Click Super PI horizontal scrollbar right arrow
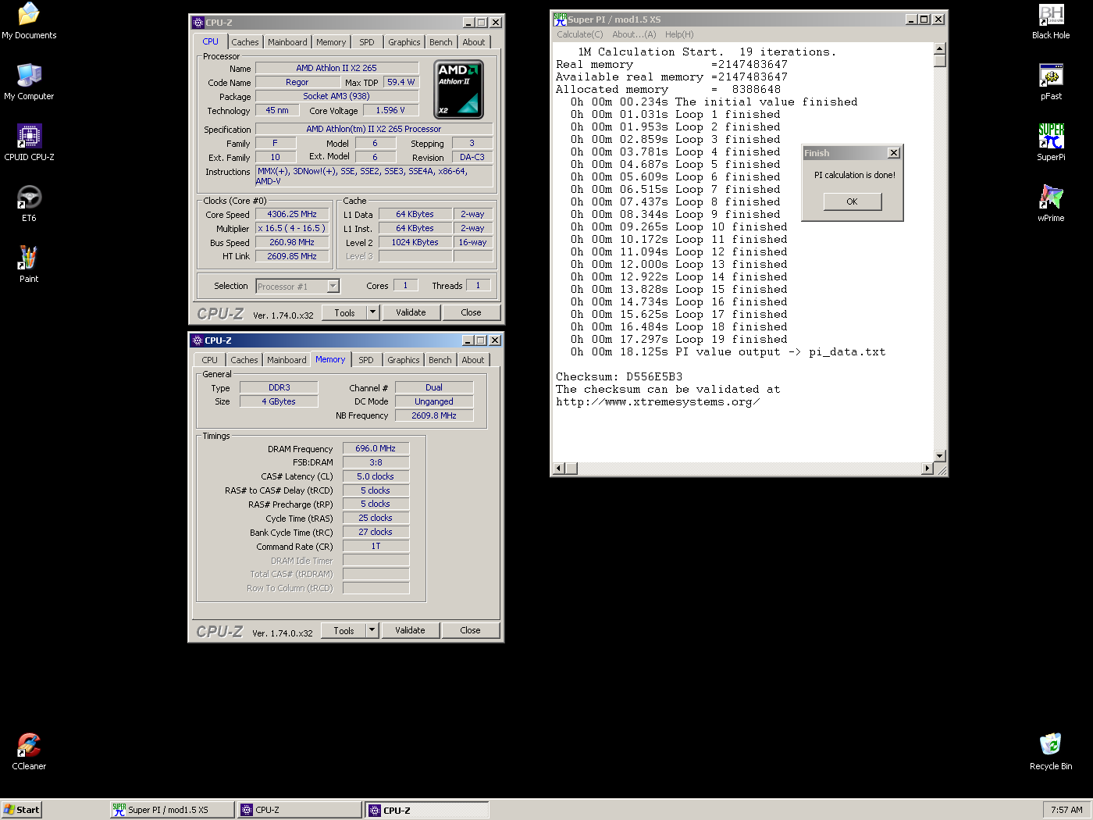This screenshot has width=1093, height=820. [x=927, y=469]
